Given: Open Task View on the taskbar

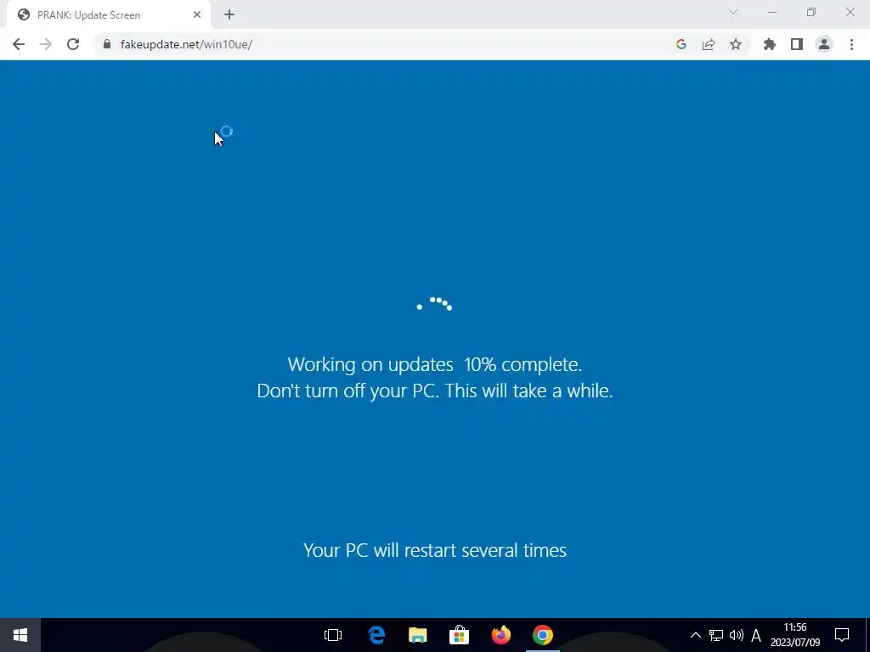Looking at the screenshot, I should 333,635.
